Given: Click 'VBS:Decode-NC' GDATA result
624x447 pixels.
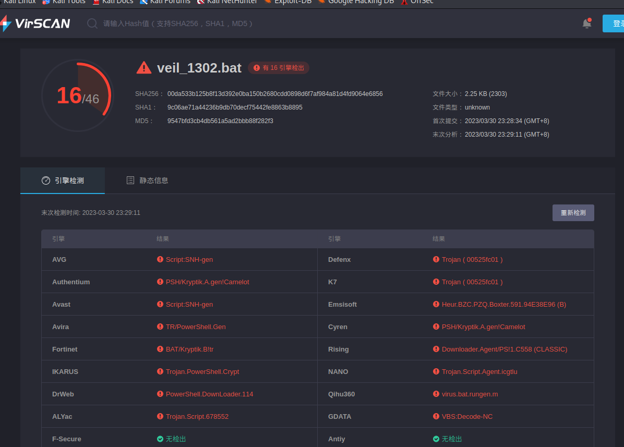Looking at the screenshot, I should tap(467, 417).
